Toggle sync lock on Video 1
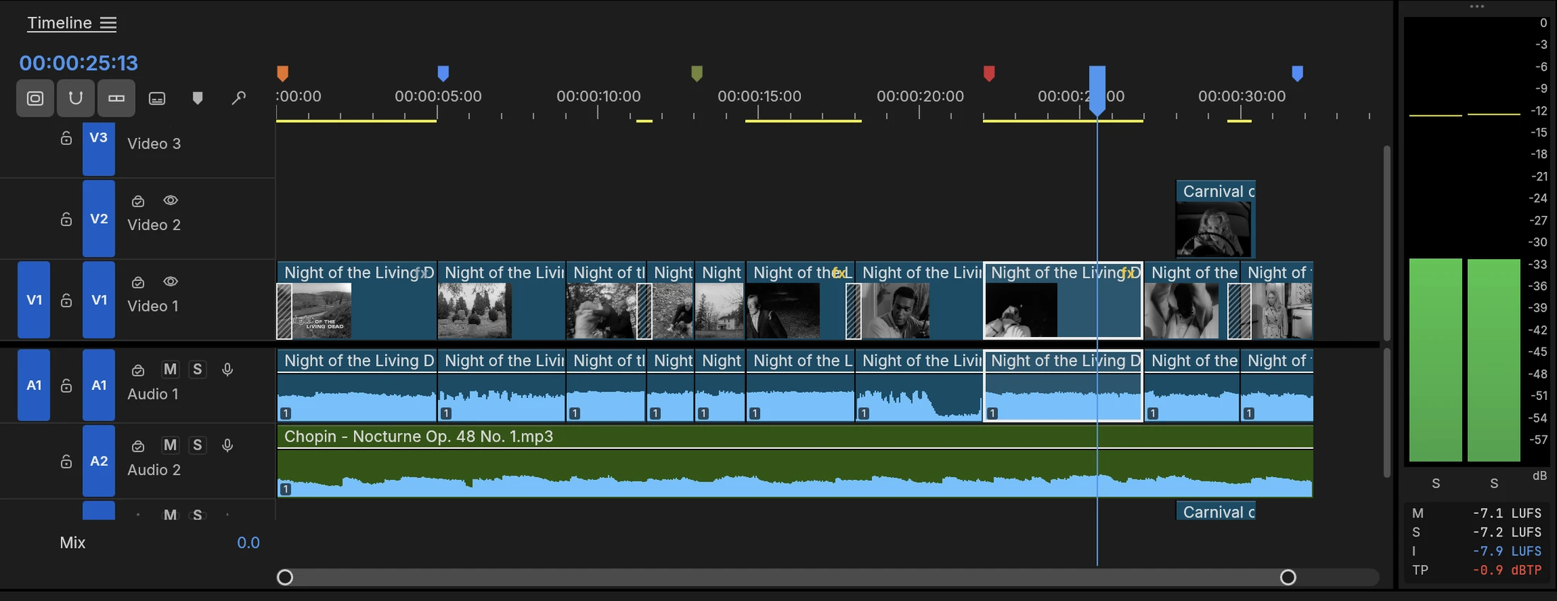Screen dimensions: 1557x601 pos(138,282)
